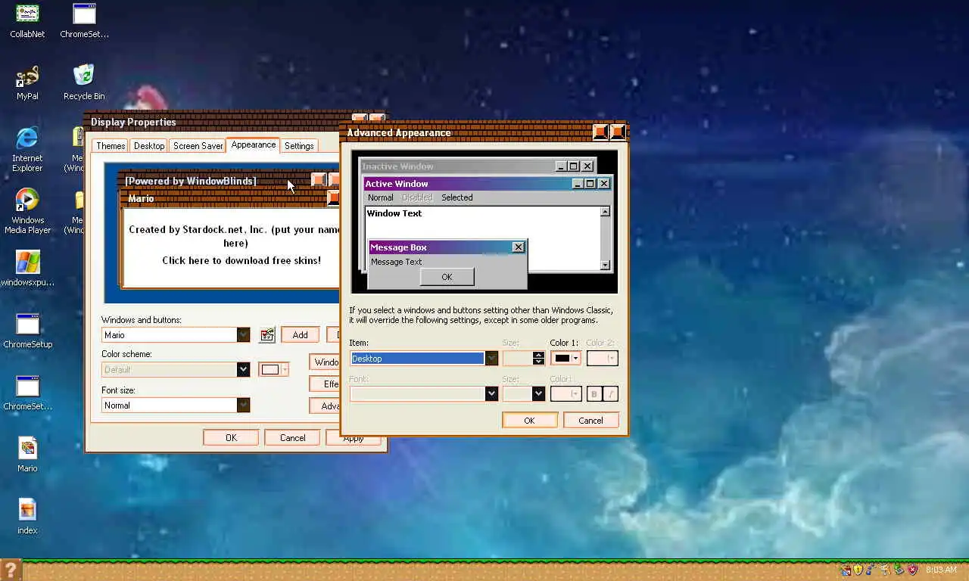This screenshot has width=969, height=581.
Task: Click the Add button next to Mario
Action: click(x=300, y=335)
